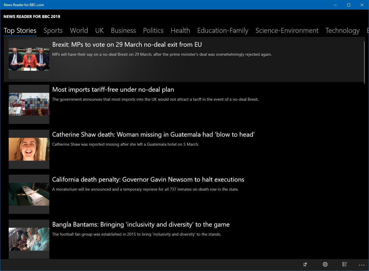Screen dimensions: 369x271
Task: Select the World tab
Action: point(79,30)
